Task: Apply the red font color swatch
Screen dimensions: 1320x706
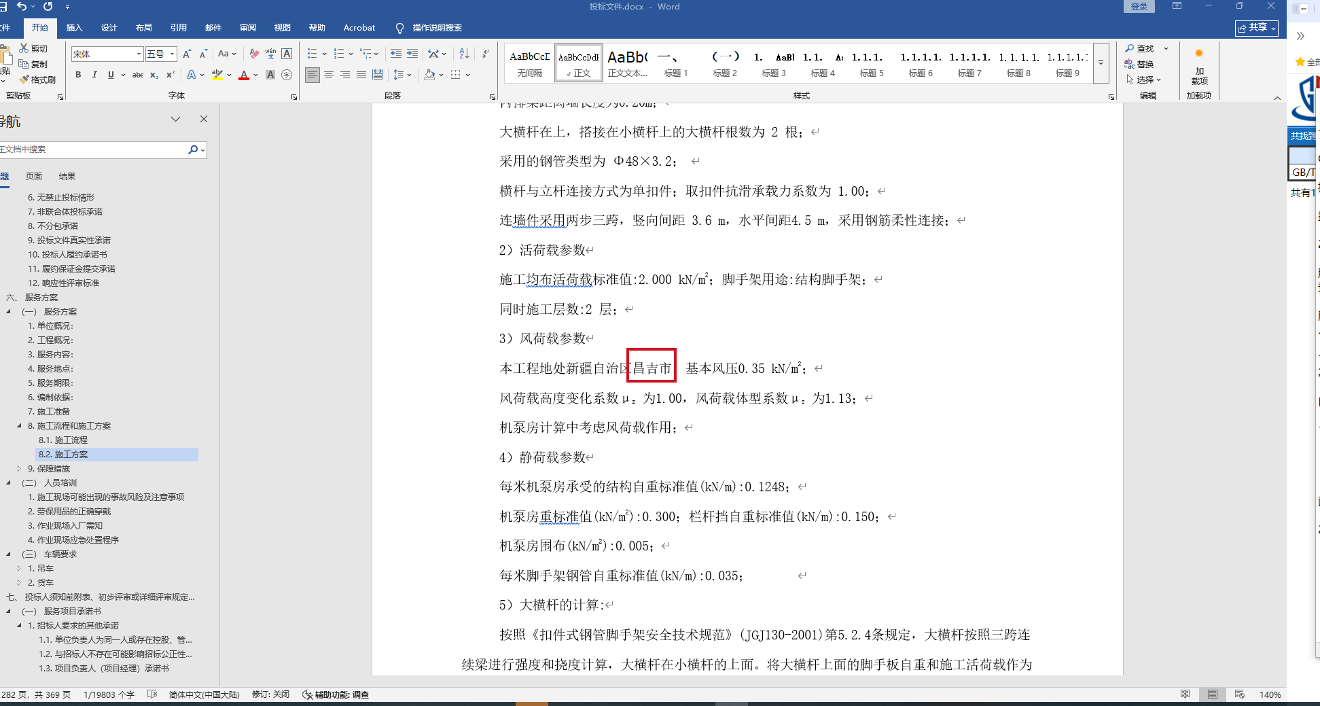Action: [x=244, y=75]
